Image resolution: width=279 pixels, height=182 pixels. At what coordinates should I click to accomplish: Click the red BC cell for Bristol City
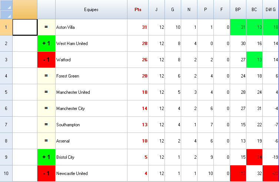coord(254,157)
